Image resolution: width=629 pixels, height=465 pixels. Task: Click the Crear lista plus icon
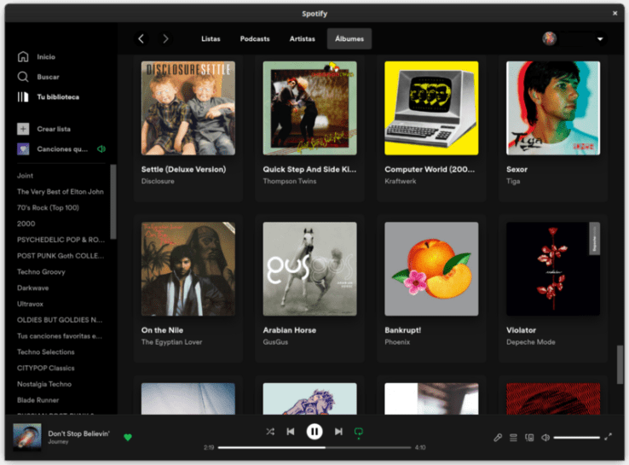23,129
